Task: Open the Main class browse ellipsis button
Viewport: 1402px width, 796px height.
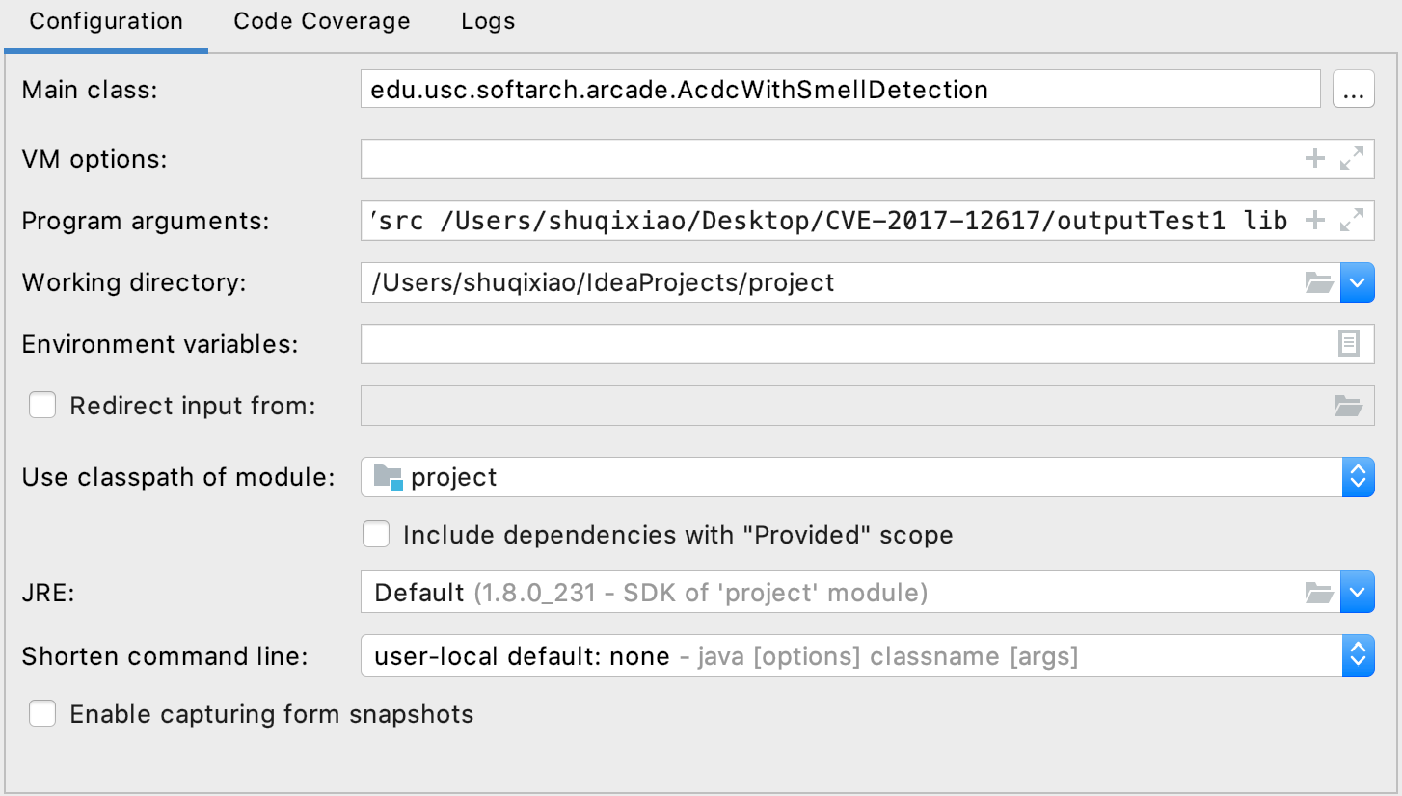Action: 1353,90
